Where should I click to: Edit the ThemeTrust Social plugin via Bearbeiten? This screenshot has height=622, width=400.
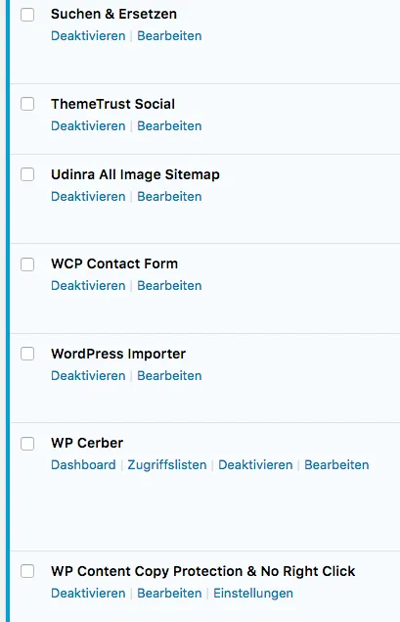[169, 125]
